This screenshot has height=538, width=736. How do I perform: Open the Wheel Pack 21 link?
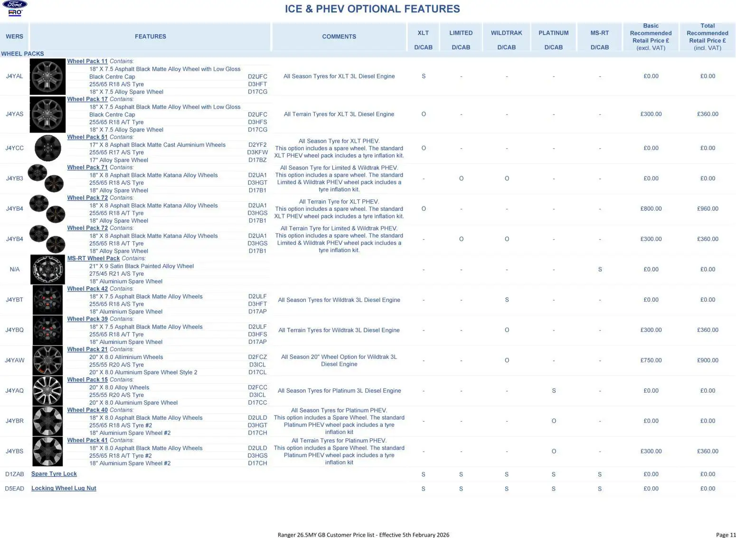point(87,349)
